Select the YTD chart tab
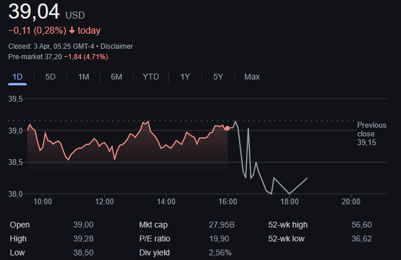Image resolution: width=401 pixels, height=260 pixels. click(151, 77)
